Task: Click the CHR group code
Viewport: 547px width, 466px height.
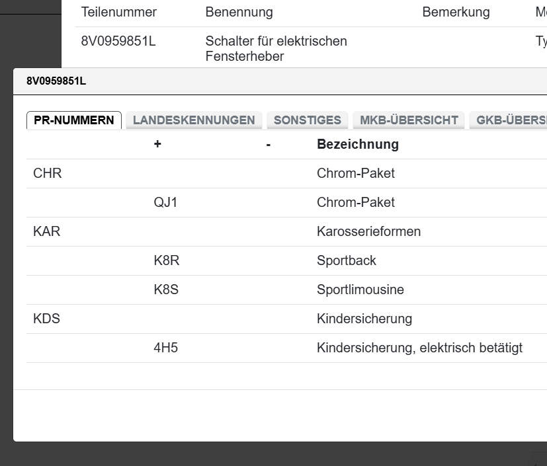Action: pos(48,174)
